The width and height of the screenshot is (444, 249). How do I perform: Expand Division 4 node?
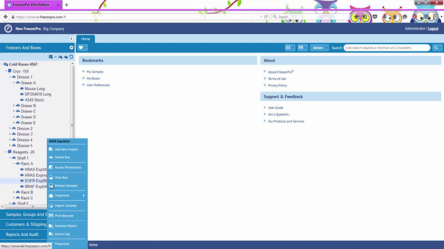pyautogui.click(x=10, y=140)
